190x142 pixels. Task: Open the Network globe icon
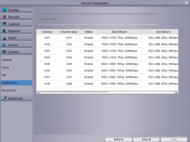click(4, 31)
